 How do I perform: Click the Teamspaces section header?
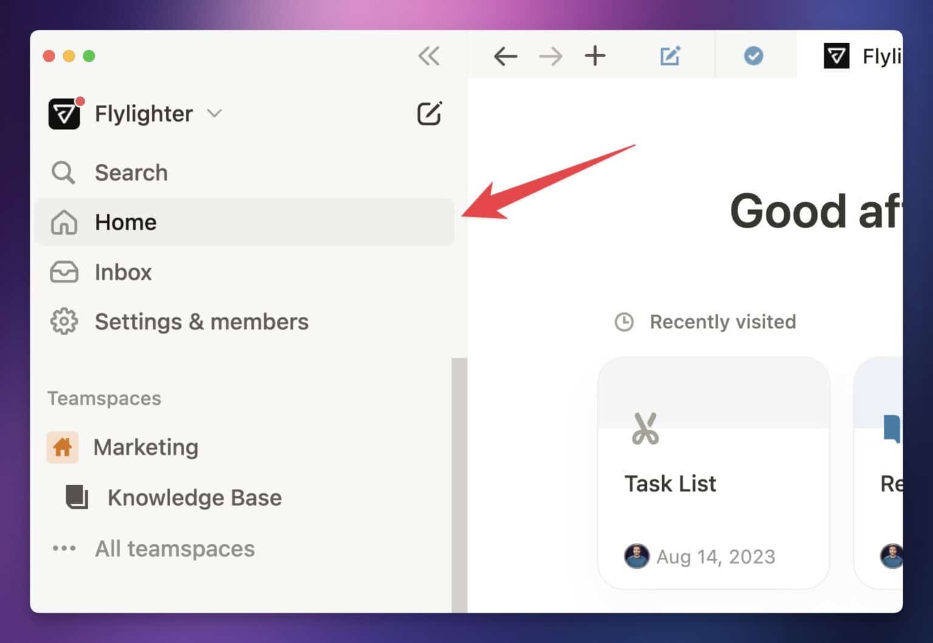104,398
